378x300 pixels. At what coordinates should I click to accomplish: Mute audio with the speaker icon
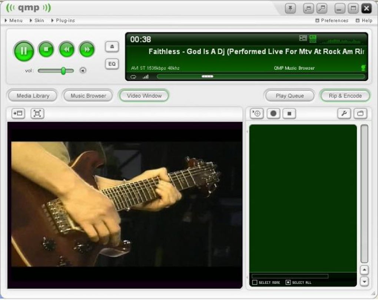pos(83,70)
